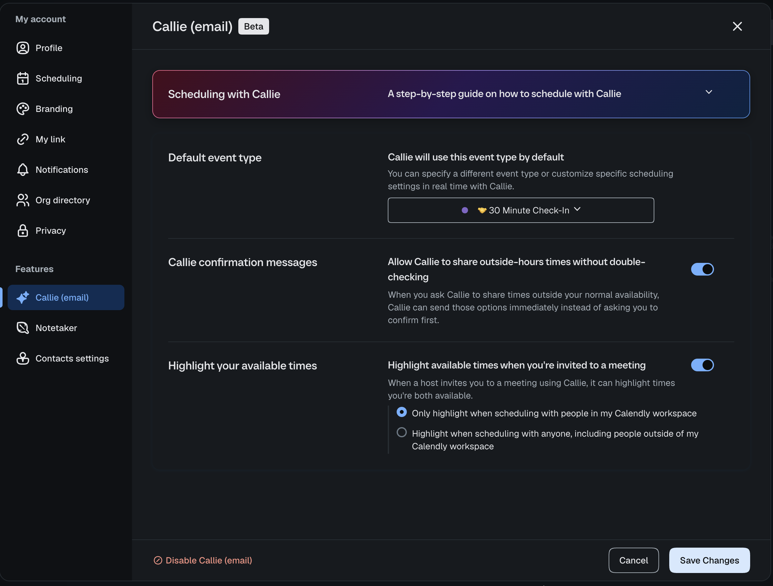The height and width of the screenshot is (586, 773).
Task: Expand the Scheduling with Callie guide chevron
Action: [x=709, y=92]
